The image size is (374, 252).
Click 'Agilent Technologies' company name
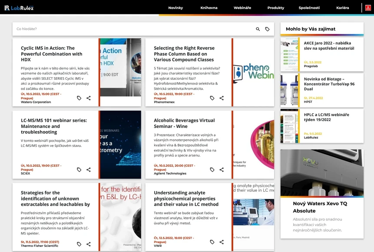tap(170, 173)
